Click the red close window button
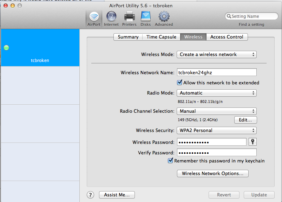The height and width of the screenshot is (202, 282). [x=6, y=6]
